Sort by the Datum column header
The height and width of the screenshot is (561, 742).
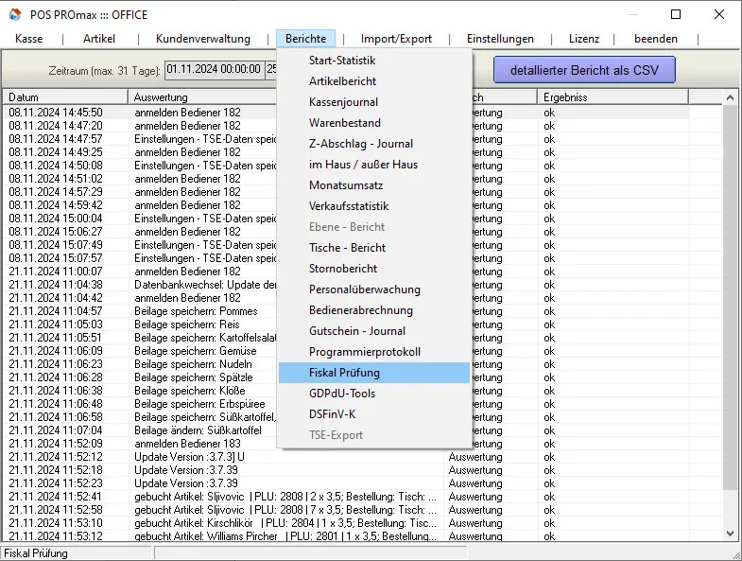(65, 97)
